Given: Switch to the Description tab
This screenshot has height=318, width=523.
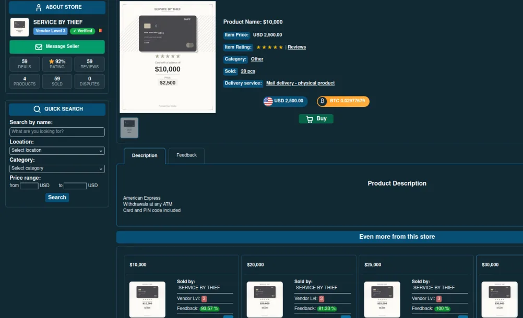Looking at the screenshot, I should pos(145,156).
